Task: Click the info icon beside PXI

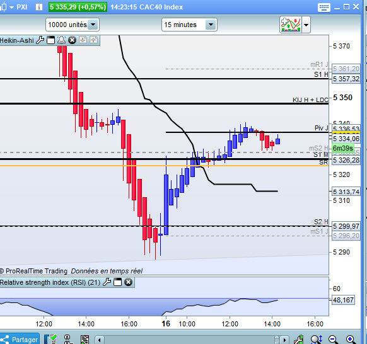Action: click(39, 7)
